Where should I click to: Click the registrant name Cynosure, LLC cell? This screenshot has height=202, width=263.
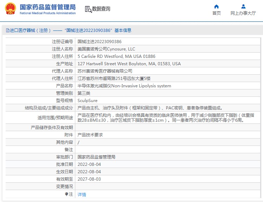106,49
